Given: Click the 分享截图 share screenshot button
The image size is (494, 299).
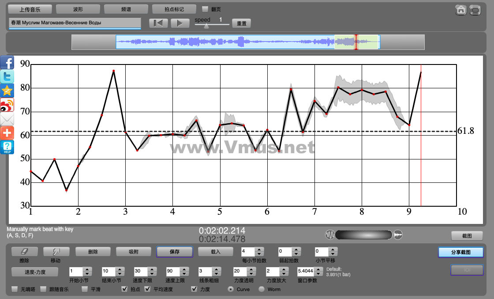Looking at the screenshot, I should [460, 252].
